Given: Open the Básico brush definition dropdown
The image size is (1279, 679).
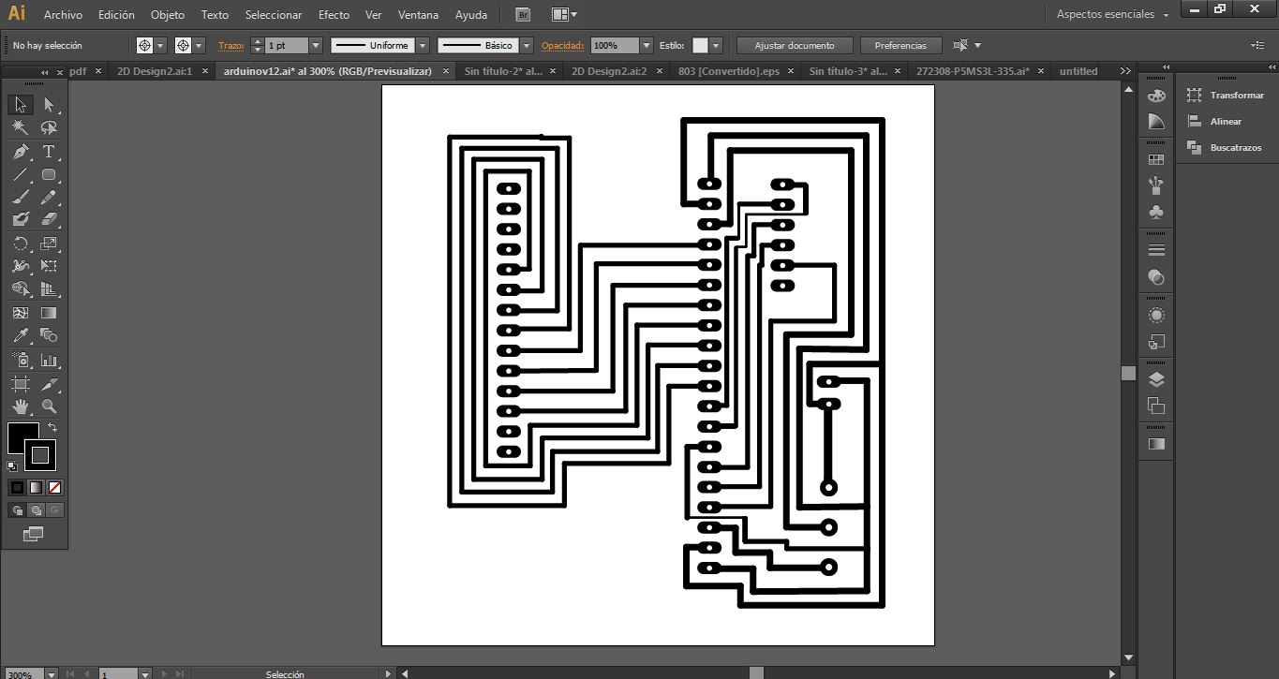Looking at the screenshot, I should [527, 45].
